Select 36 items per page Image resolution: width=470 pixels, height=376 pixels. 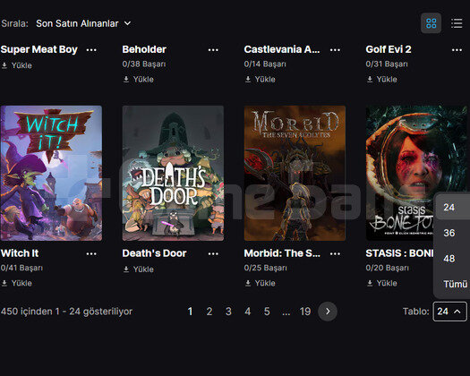click(453, 233)
